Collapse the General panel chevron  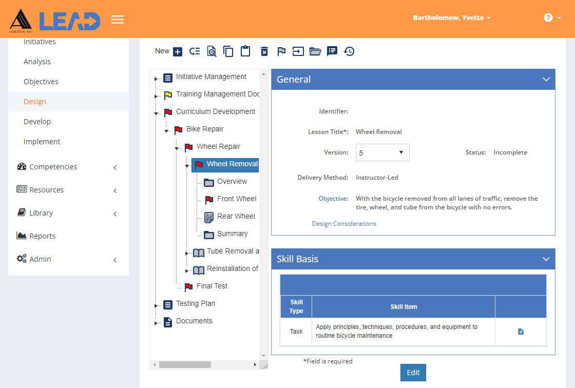point(546,79)
